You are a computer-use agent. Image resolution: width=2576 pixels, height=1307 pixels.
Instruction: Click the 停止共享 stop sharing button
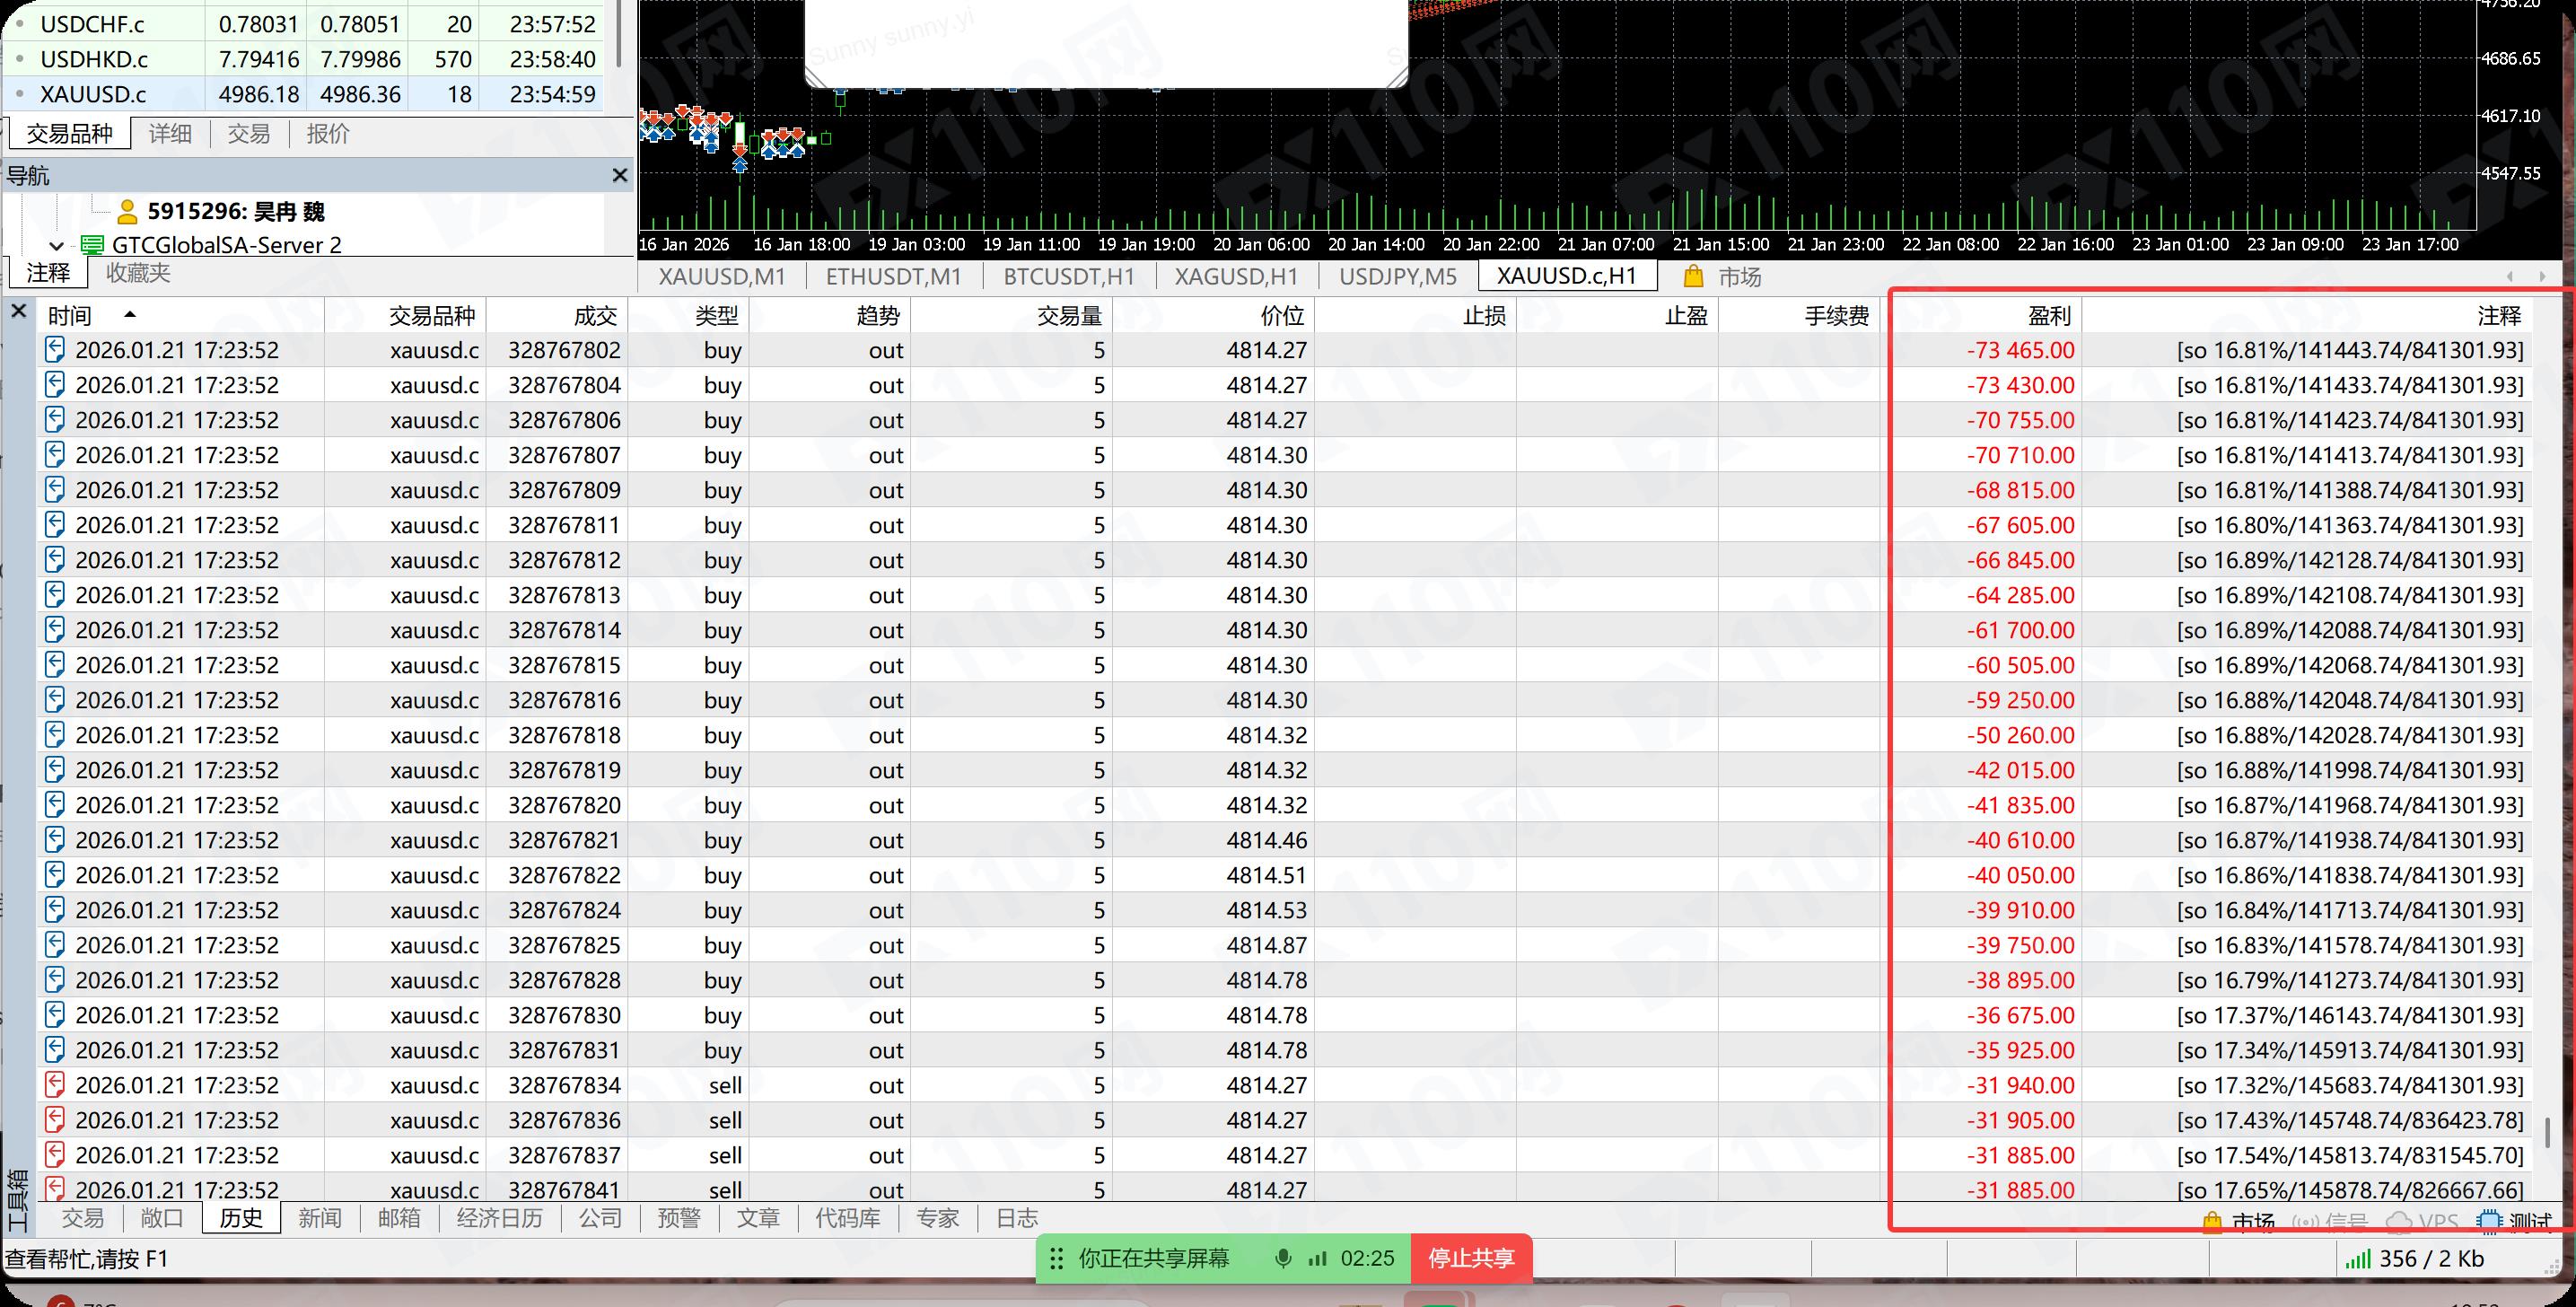pos(1470,1258)
